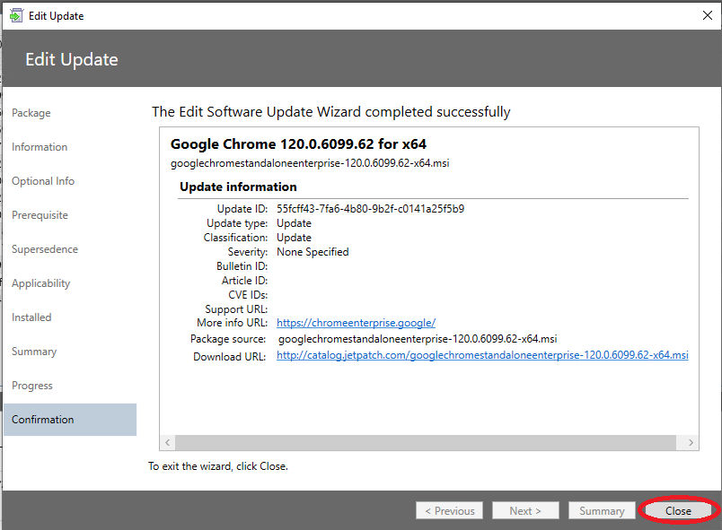Click the msi filename below the heading

(310, 163)
